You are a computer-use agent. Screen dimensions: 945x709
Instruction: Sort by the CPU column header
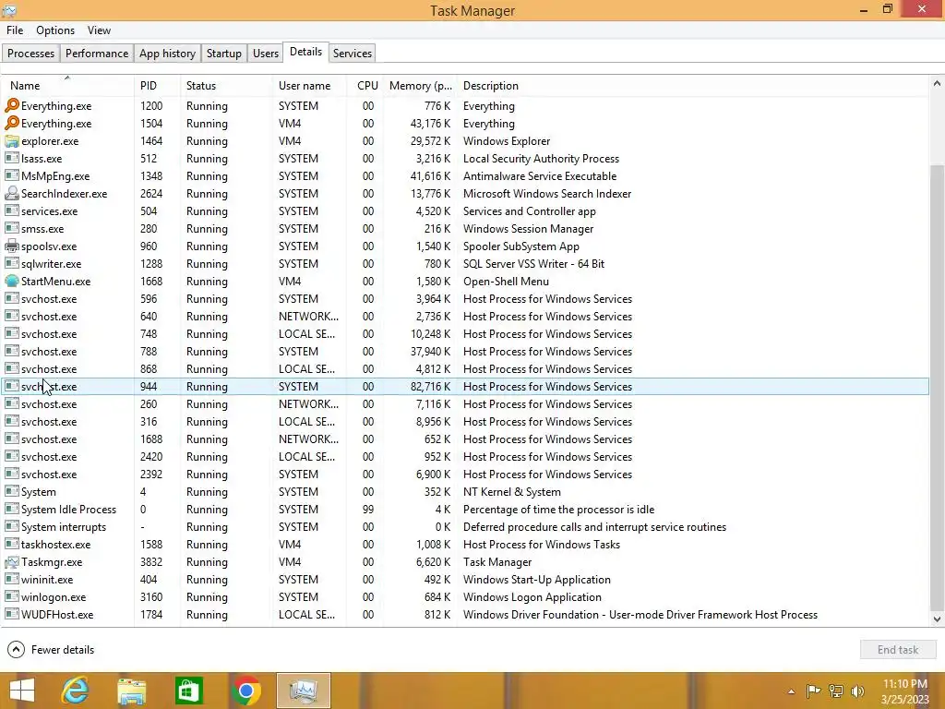[365, 86]
